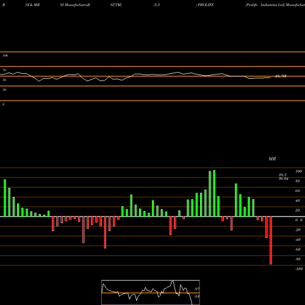The image size is (305, 305).
Task: Click the 30 level label on RSI axis
Action: pos(4,90)
